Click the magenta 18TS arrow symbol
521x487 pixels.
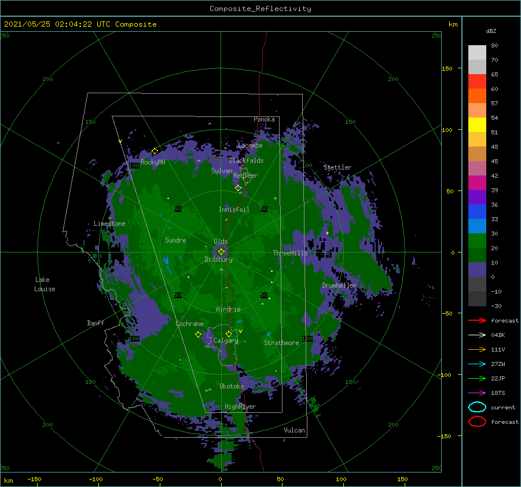477,393
